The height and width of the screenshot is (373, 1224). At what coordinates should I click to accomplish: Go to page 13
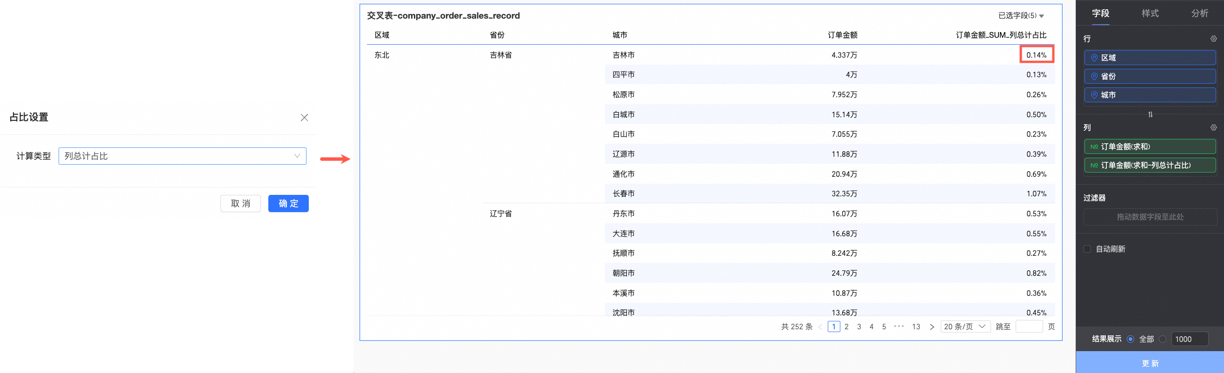coord(916,326)
